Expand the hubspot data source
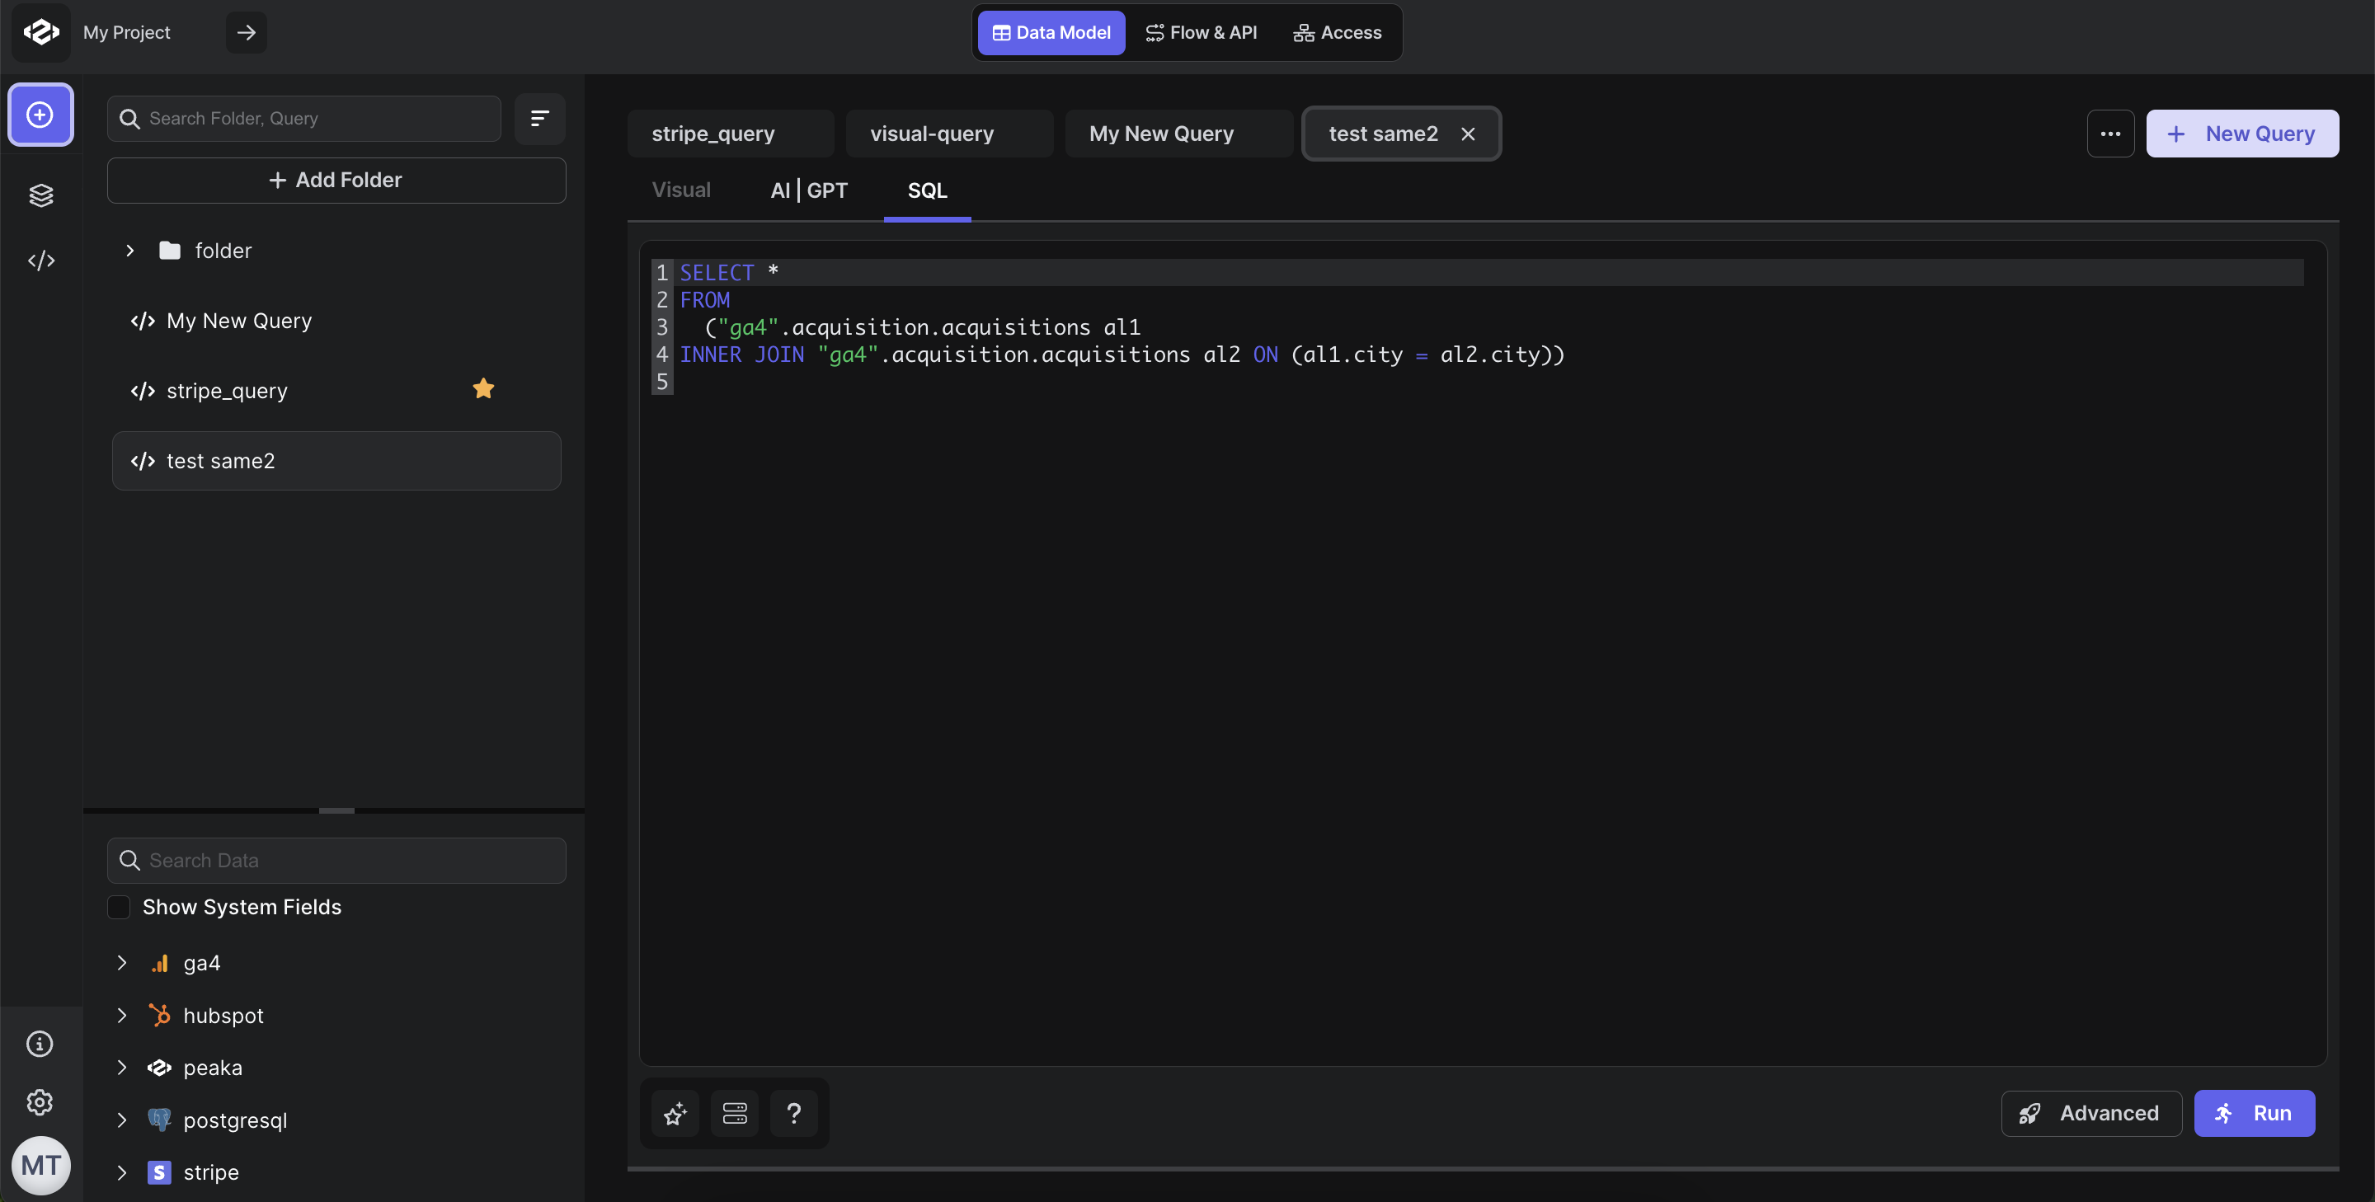The image size is (2375, 1202). pyautogui.click(x=122, y=1015)
